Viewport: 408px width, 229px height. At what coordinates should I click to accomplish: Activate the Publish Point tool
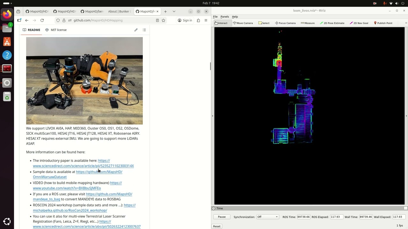[383, 23]
